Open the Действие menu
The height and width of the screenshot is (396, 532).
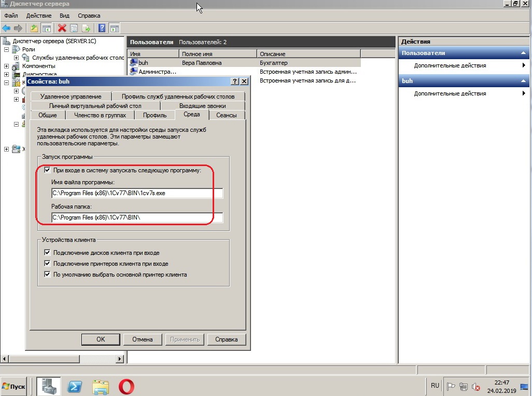pyautogui.click(x=38, y=16)
